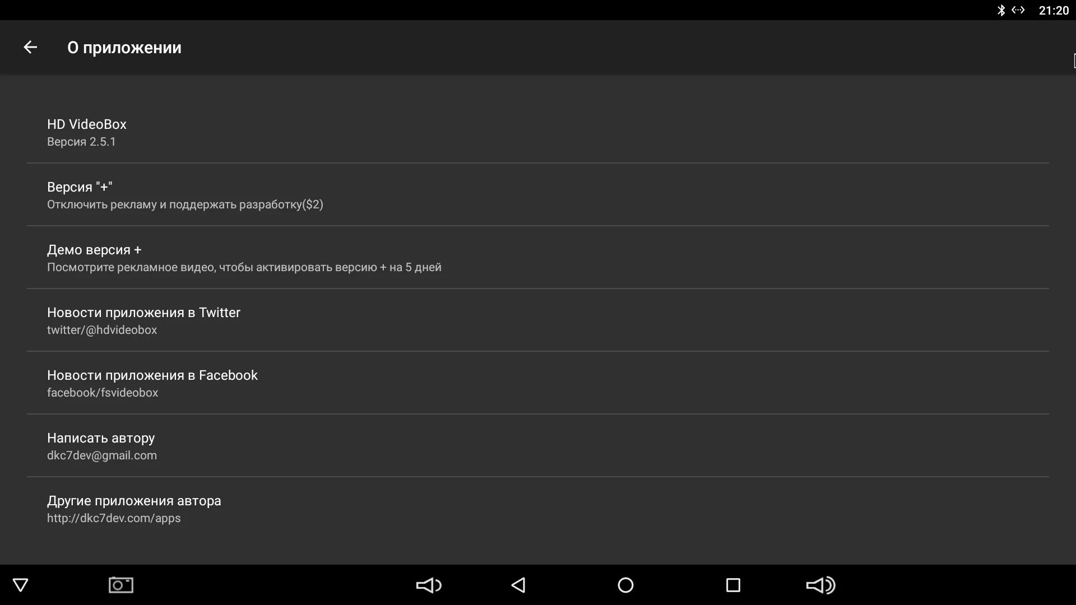Screen dimensions: 1076x605
Task: Tap the О приложении header title
Action: [x=124, y=48]
